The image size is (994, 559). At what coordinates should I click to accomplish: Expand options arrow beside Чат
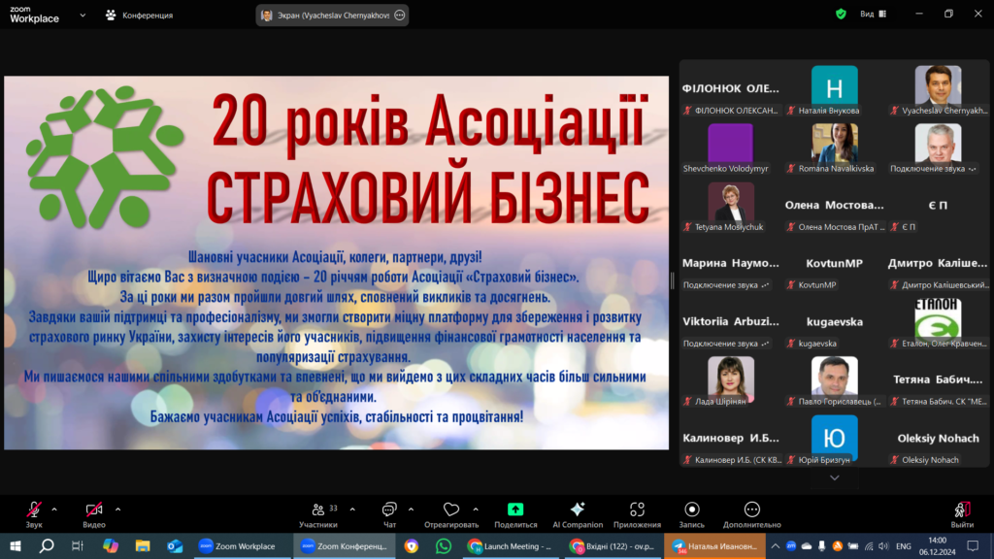[x=411, y=509]
